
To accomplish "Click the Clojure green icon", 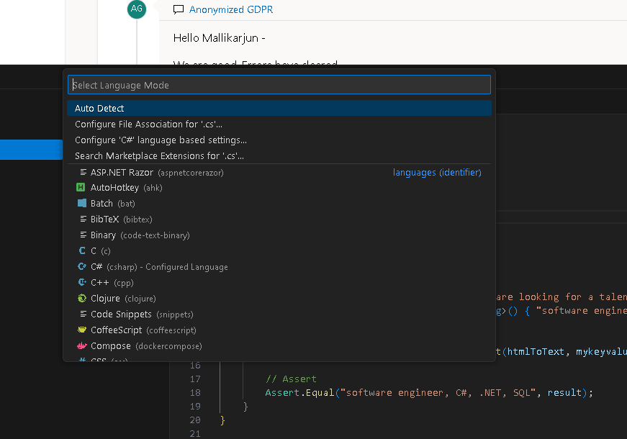I will click(x=82, y=298).
